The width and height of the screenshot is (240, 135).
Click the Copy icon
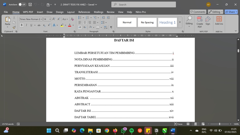[x=14, y=22]
